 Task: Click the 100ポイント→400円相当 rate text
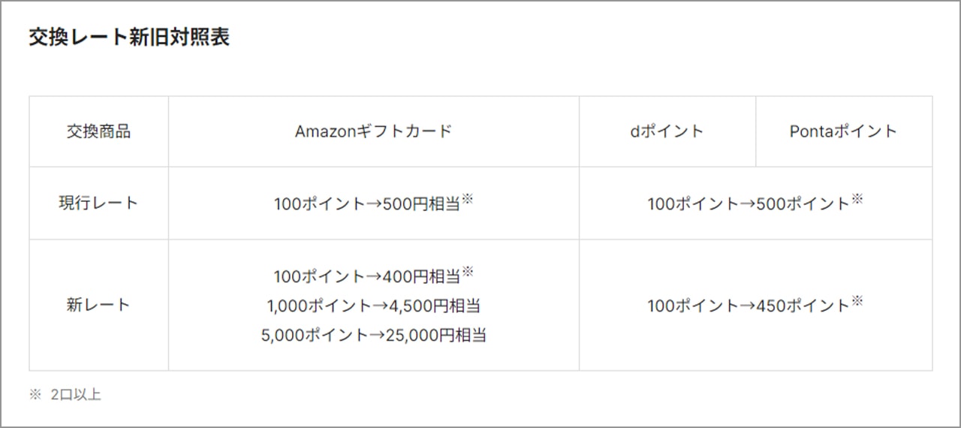(x=366, y=276)
